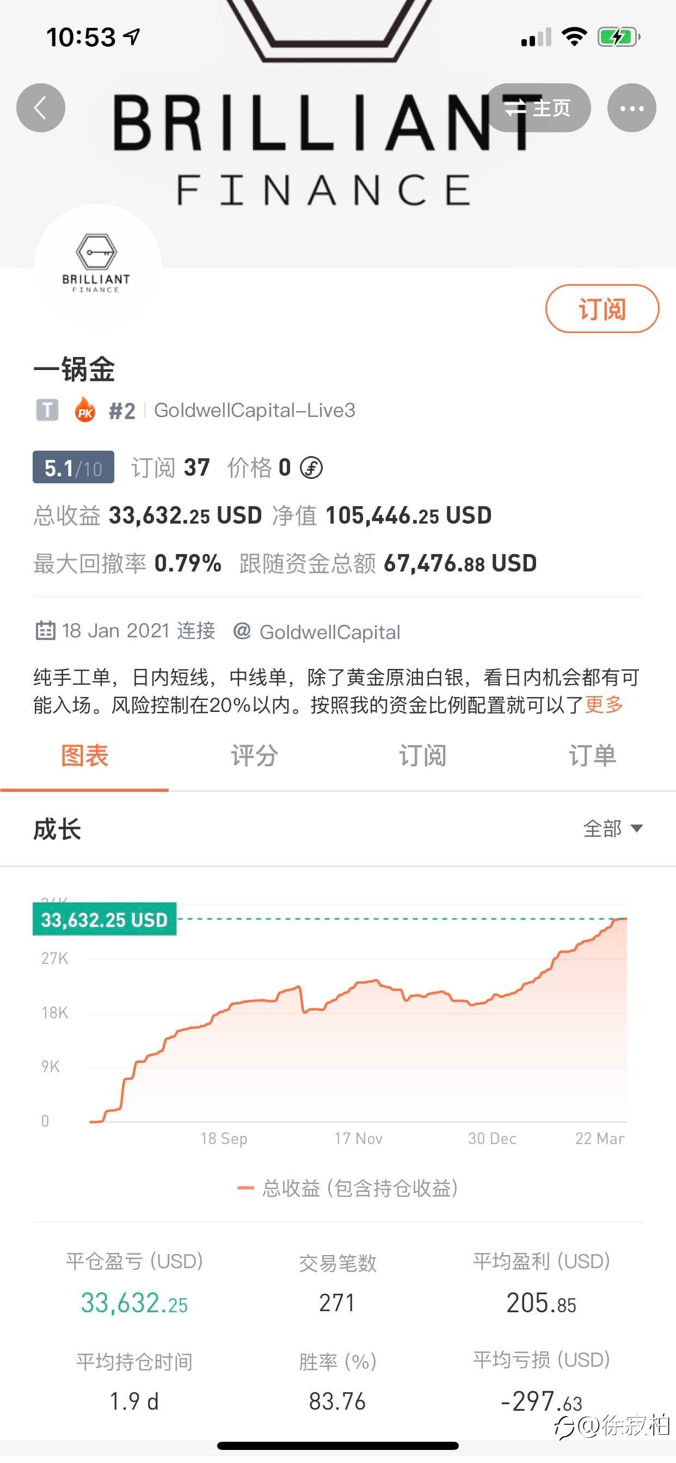The width and height of the screenshot is (676, 1463).
Task: Toggle the 总收益 chart legend series
Action: point(348,1188)
